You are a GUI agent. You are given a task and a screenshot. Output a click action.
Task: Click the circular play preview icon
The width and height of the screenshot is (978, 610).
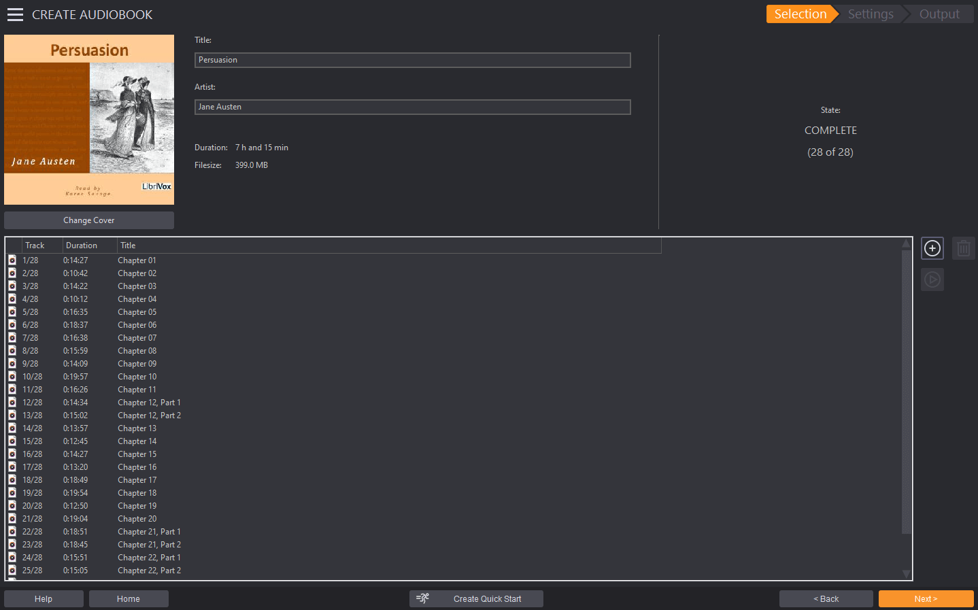click(932, 279)
